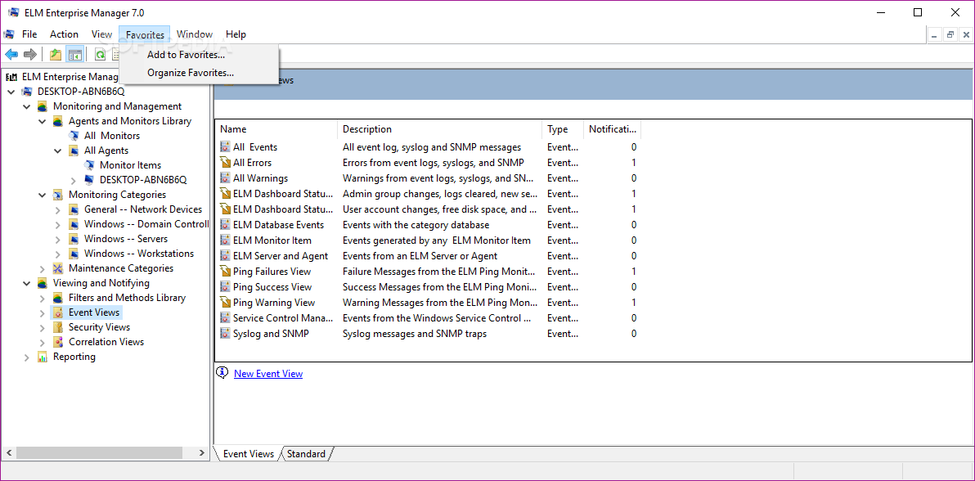Collapse the Monitoring Categories node

tap(43, 195)
